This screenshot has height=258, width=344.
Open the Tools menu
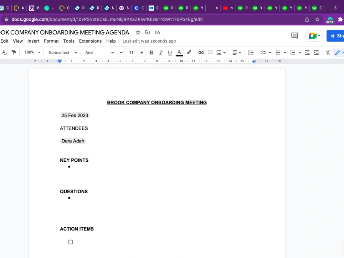[69, 41]
